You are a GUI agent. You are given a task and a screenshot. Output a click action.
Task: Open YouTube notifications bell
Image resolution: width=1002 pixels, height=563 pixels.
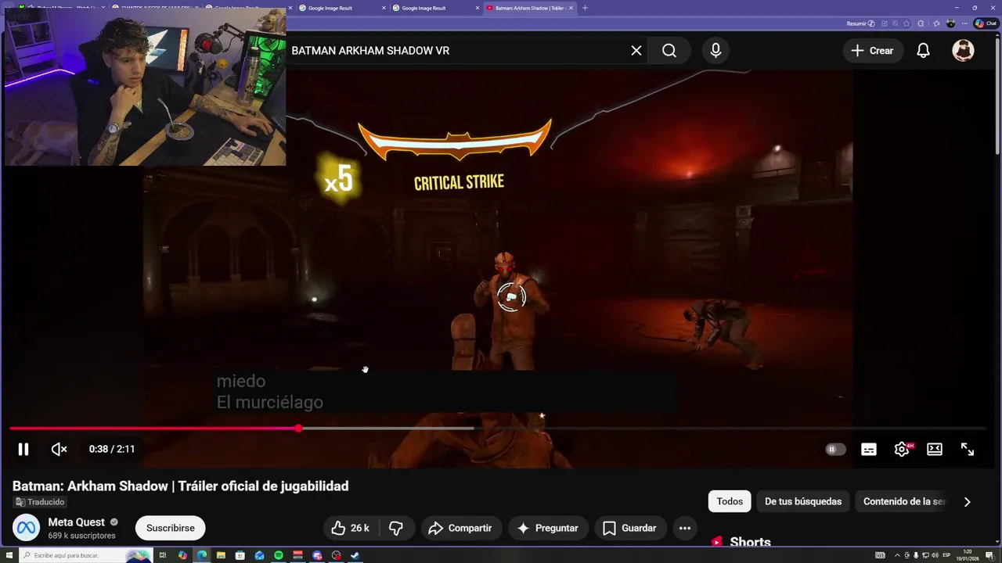[924, 50]
